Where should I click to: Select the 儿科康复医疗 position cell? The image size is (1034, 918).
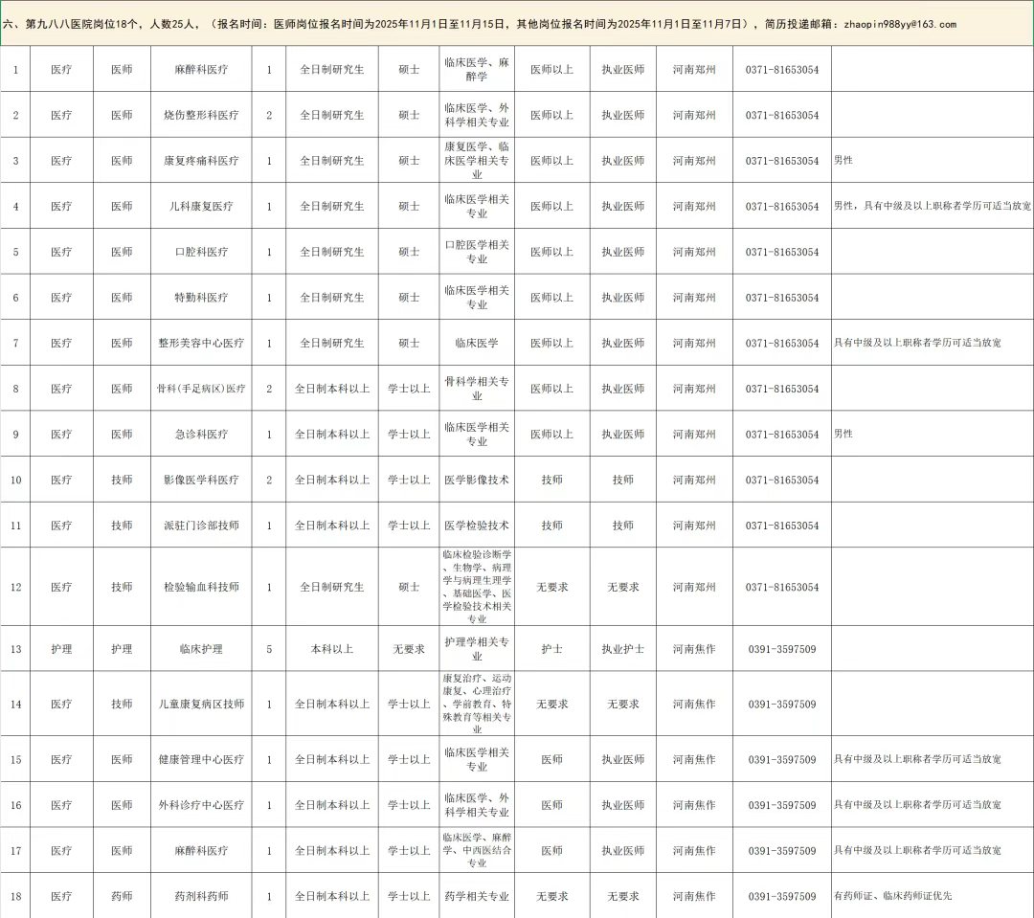[x=201, y=206]
